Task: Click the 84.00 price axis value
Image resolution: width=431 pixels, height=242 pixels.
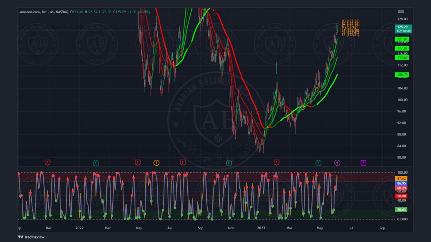Action: click(x=402, y=146)
